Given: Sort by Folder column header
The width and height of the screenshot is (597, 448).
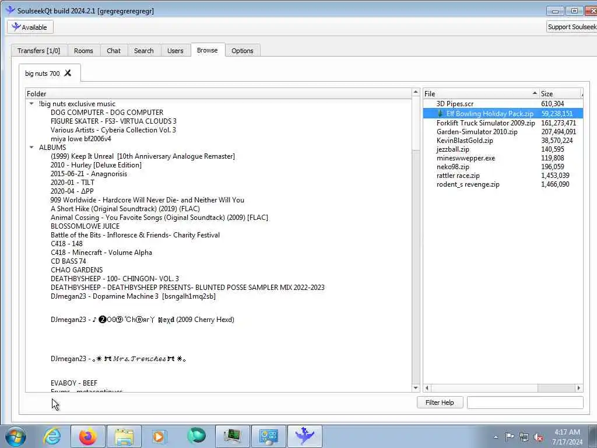Looking at the screenshot, I should point(219,94).
